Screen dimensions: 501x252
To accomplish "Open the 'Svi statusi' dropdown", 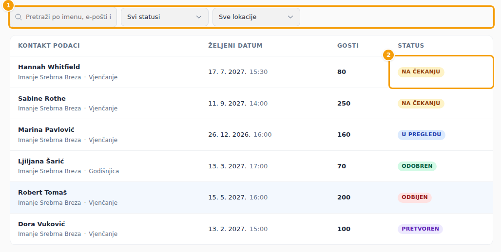I will click(x=165, y=17).
